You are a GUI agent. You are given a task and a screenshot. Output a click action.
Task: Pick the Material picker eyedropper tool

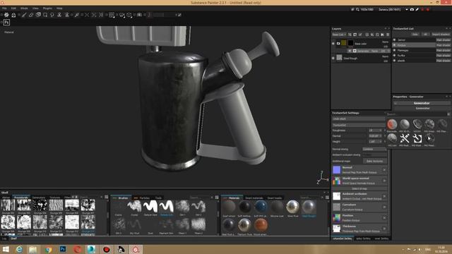point(77,15)
